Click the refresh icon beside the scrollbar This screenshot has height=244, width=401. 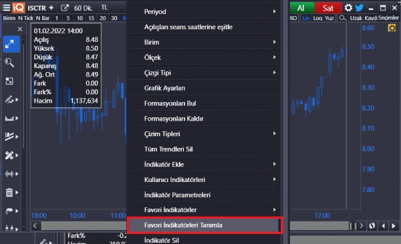pyautogui.click(x=372, y=226)
